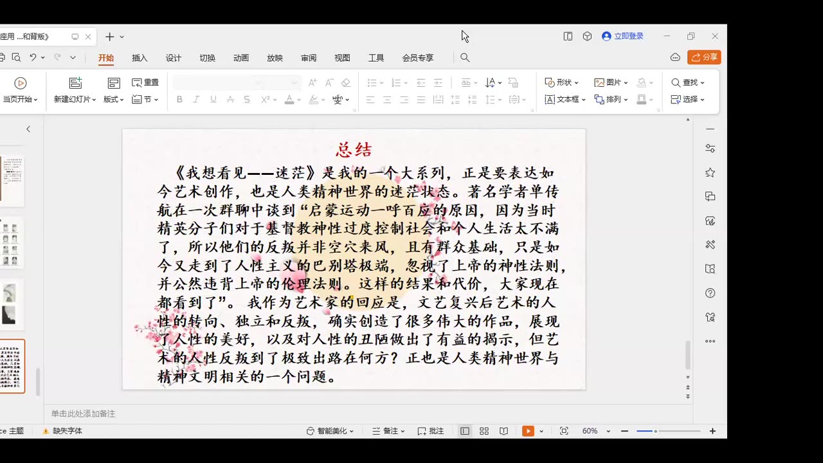Click the increase font size icon

[x=312, y=83]
